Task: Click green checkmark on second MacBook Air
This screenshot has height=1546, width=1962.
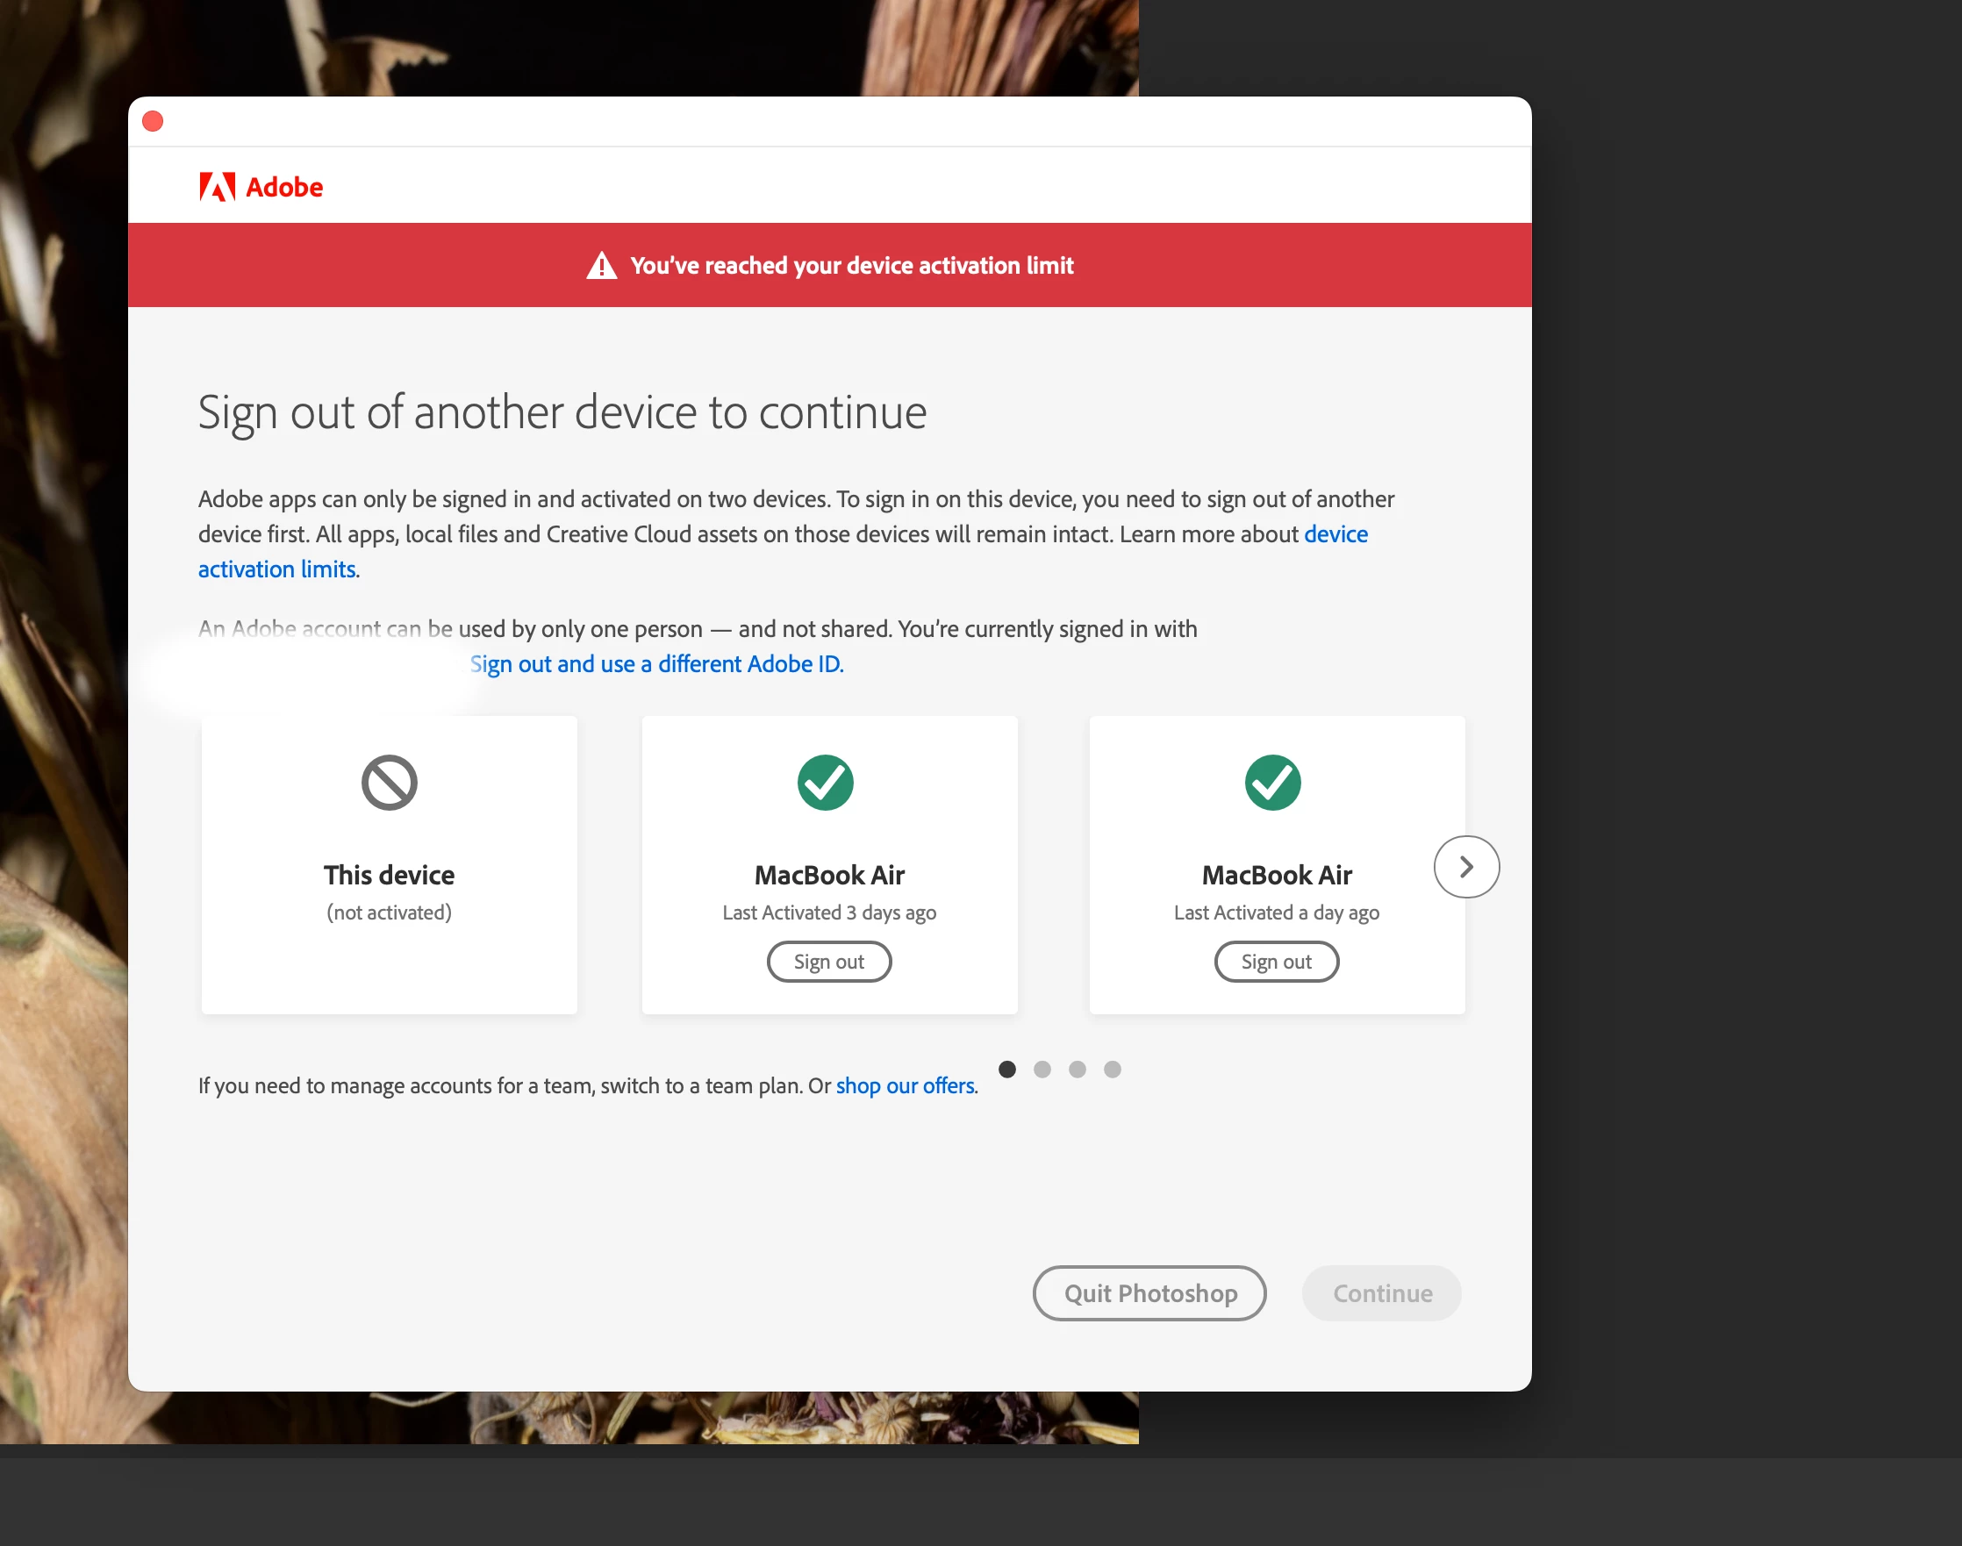Action: coord(1272,782)
